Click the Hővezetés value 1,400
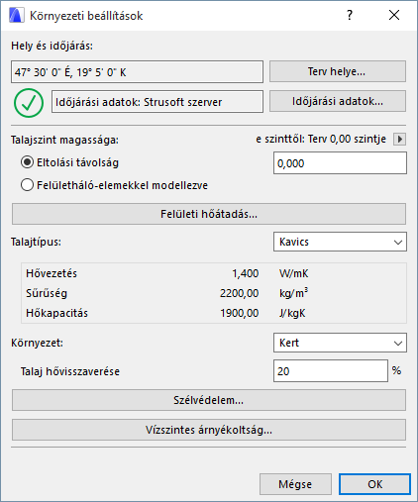 [x=246, y=273]
